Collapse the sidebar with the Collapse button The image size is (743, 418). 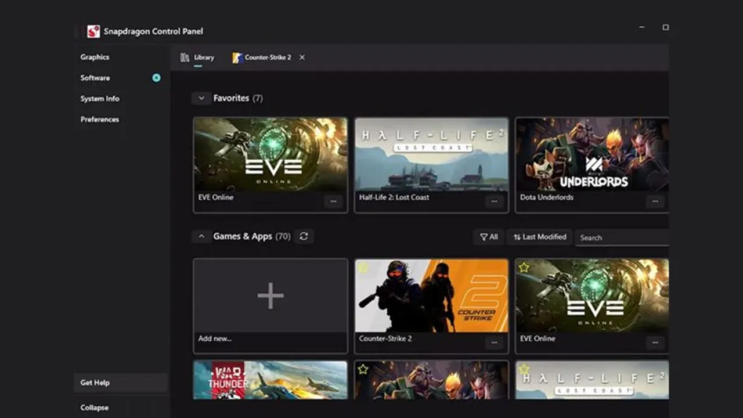pos(95,408)
